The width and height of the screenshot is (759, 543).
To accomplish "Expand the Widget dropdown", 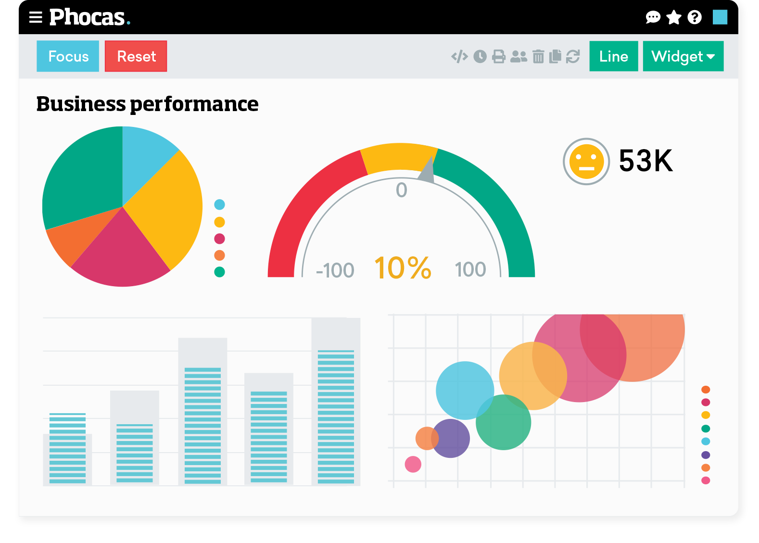I will 683,57.
